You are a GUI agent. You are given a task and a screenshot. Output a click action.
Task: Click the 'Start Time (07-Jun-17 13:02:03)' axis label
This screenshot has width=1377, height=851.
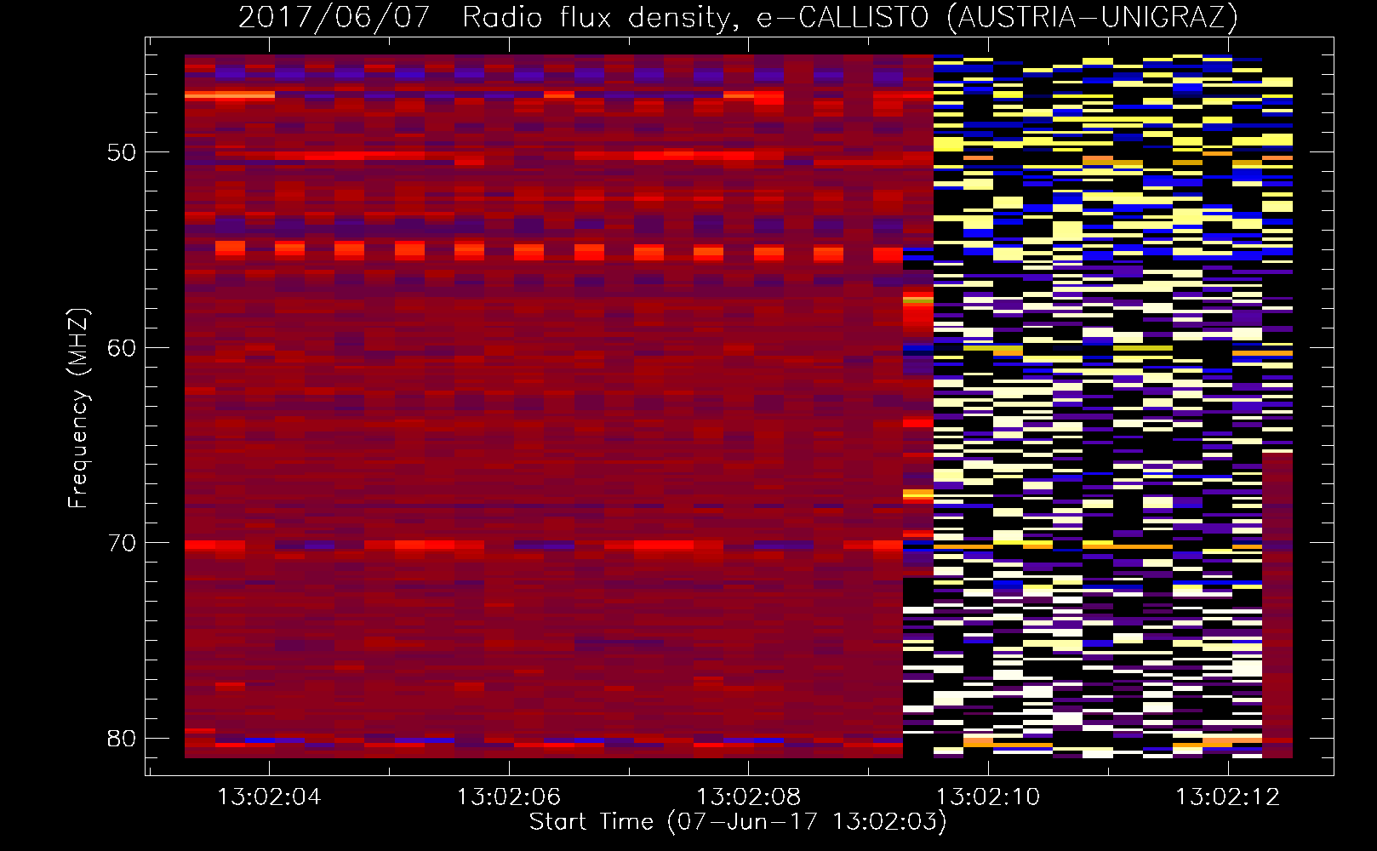click(x=738, y=822)
